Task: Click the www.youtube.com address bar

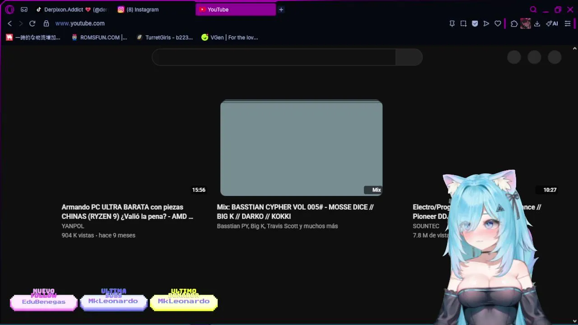Action: [x=80, y=23]
